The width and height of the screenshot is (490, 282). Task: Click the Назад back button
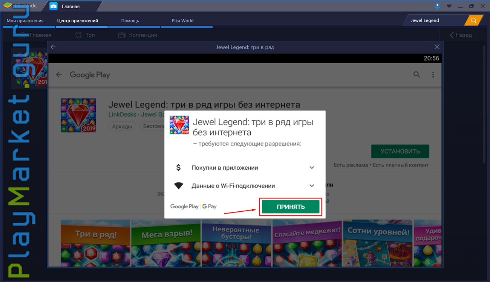tap(461, 35)
